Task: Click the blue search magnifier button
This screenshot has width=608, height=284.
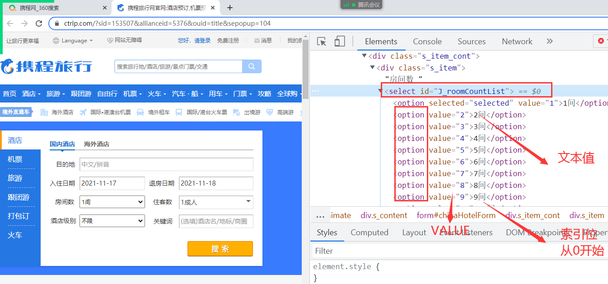Action: pos(252,66)
